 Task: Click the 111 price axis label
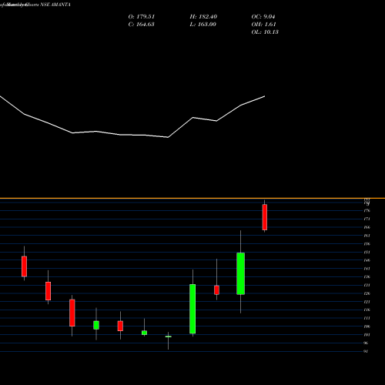[367, 318]
